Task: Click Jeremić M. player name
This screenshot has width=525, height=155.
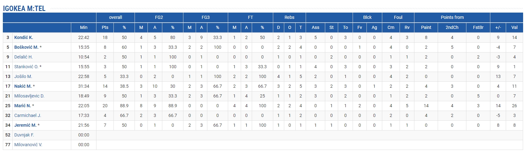Action: [x=25, y=125]
